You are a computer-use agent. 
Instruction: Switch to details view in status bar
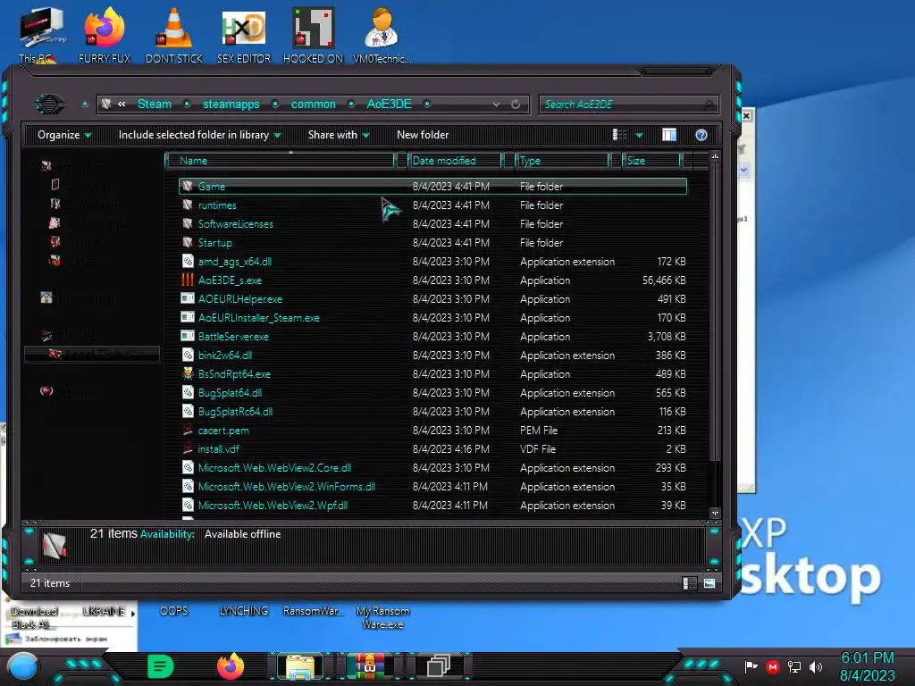click(689, 583)
